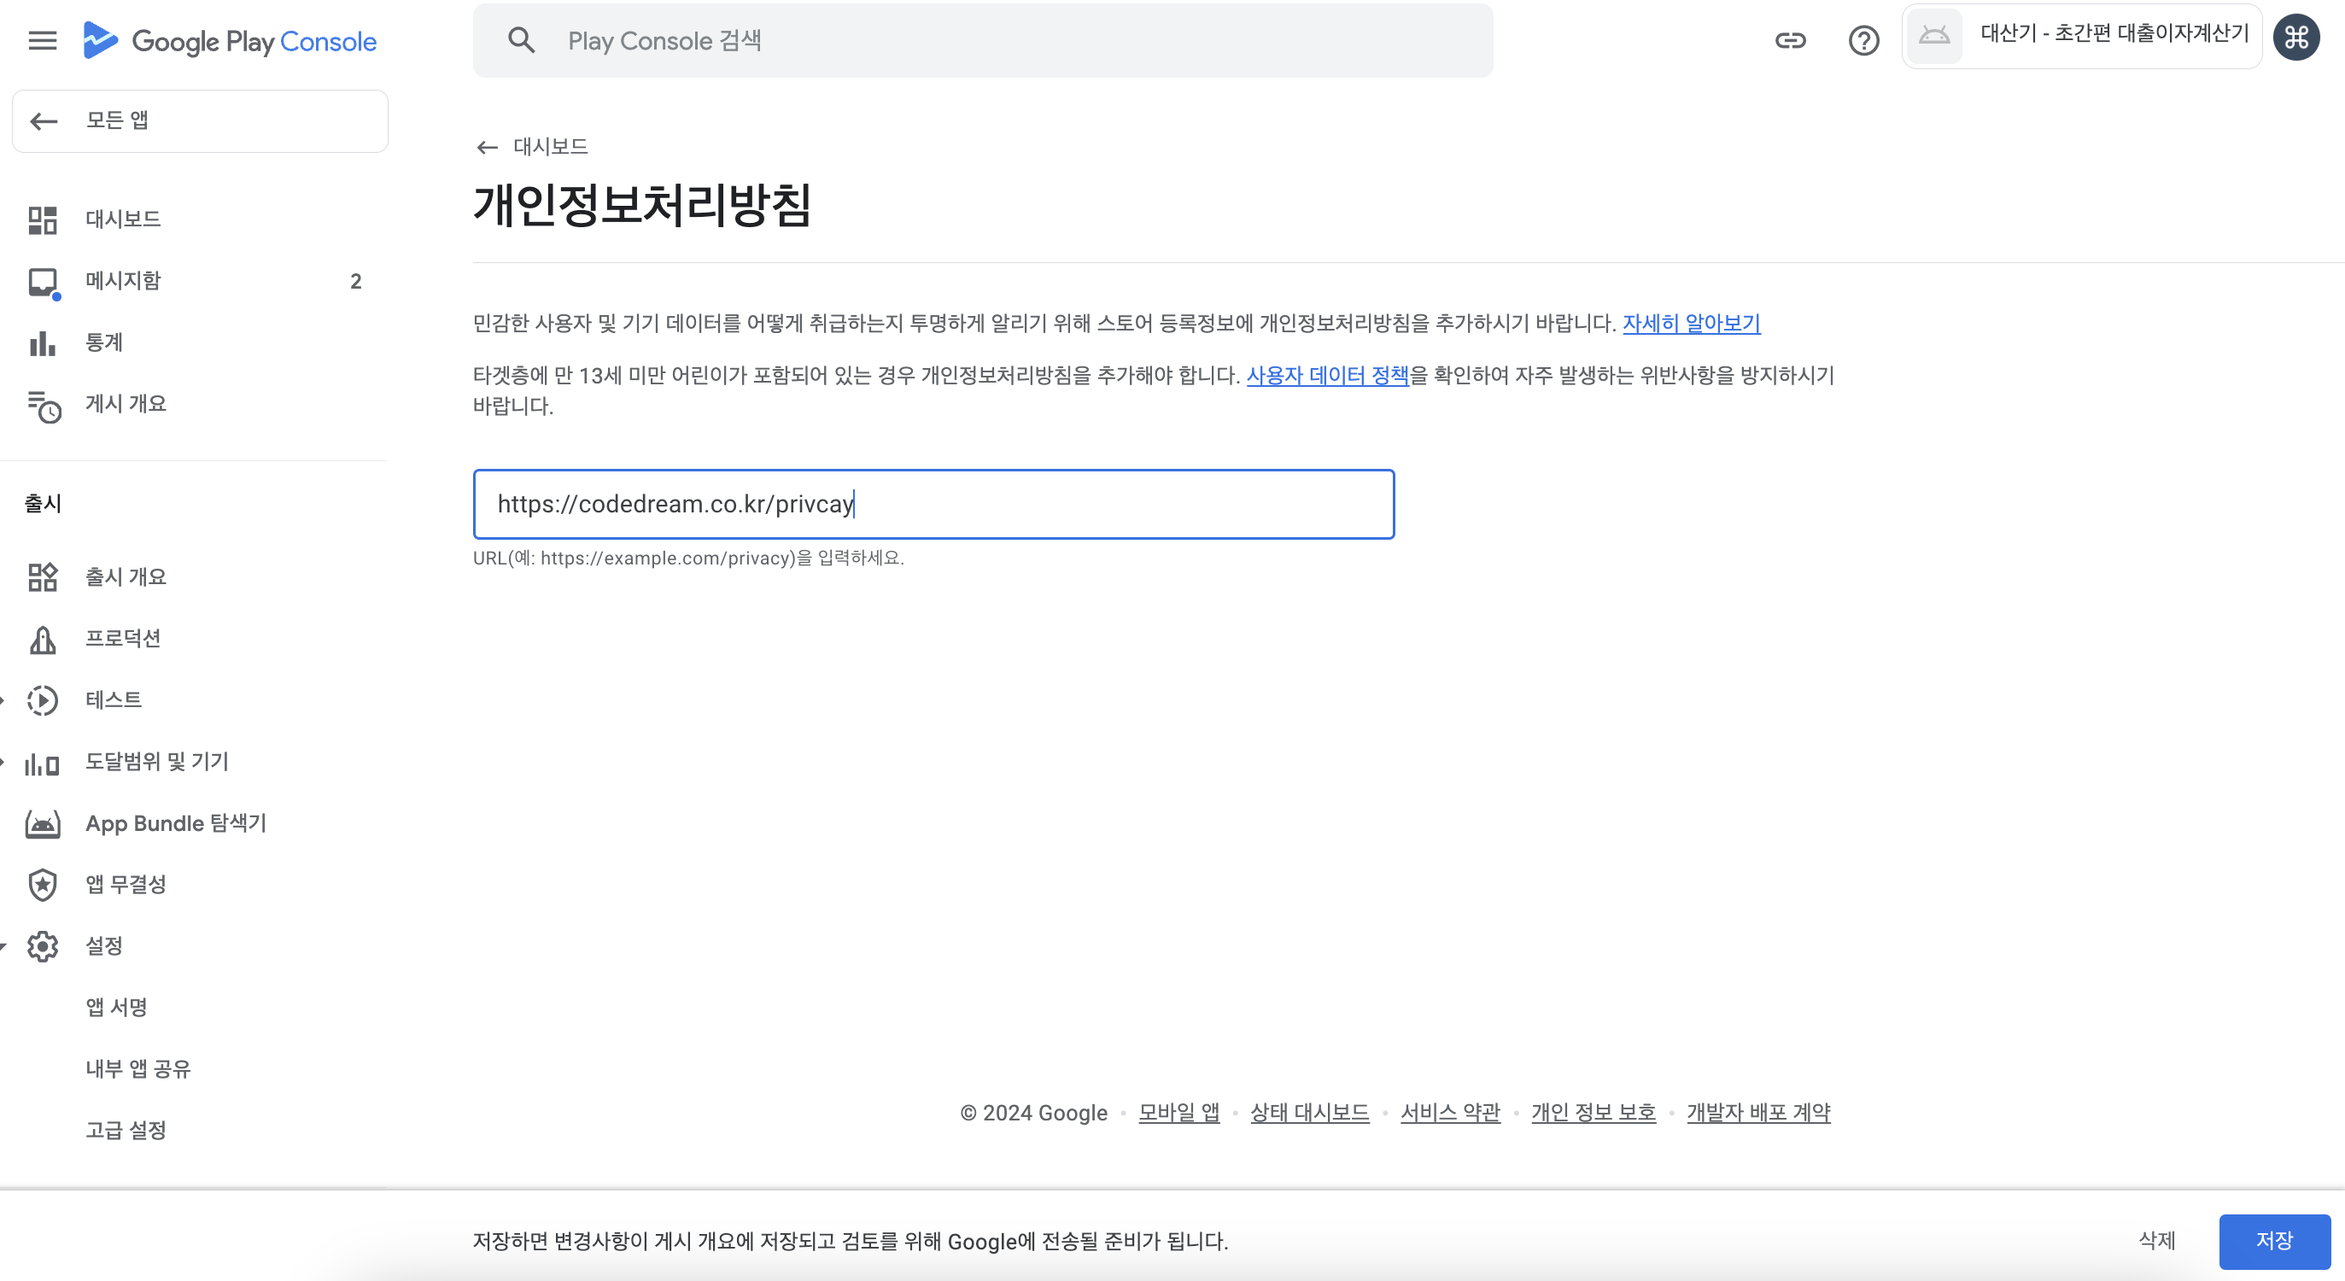This screenshot has height=1281, width=2345.
Task: Click the account avatar icon
Action: (x=2295, y=38)
